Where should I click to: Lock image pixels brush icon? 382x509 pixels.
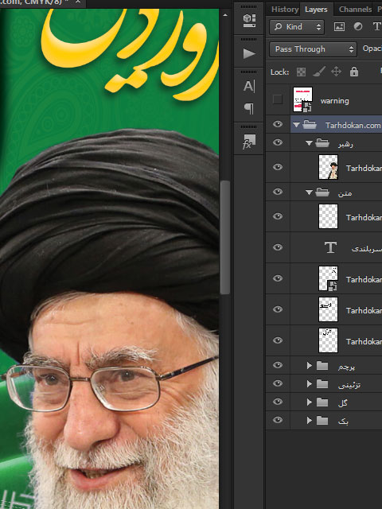click(319, 72)
